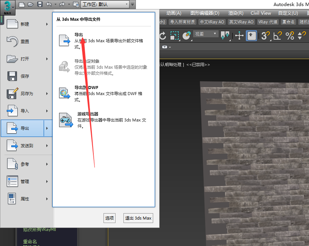
Task: Select 重置 in the application menu
Action: pyautogui.click(x=27, y=42)
